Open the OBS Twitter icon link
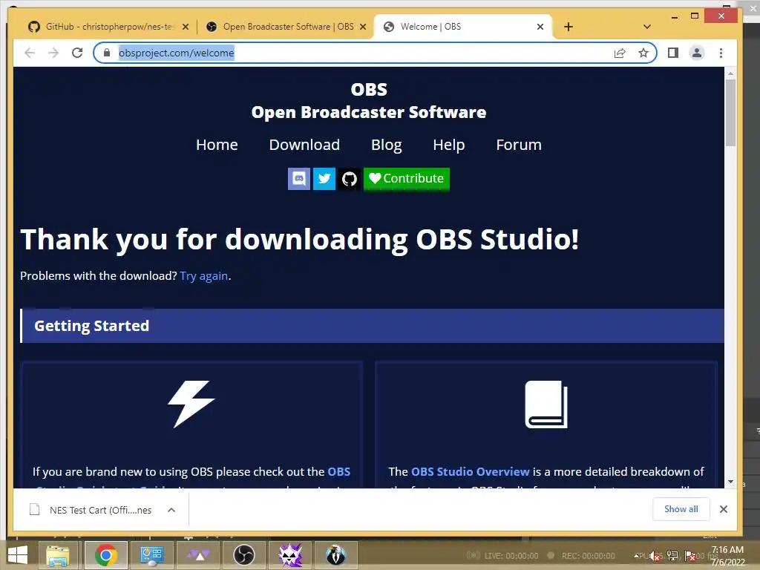 pos(324,179)
